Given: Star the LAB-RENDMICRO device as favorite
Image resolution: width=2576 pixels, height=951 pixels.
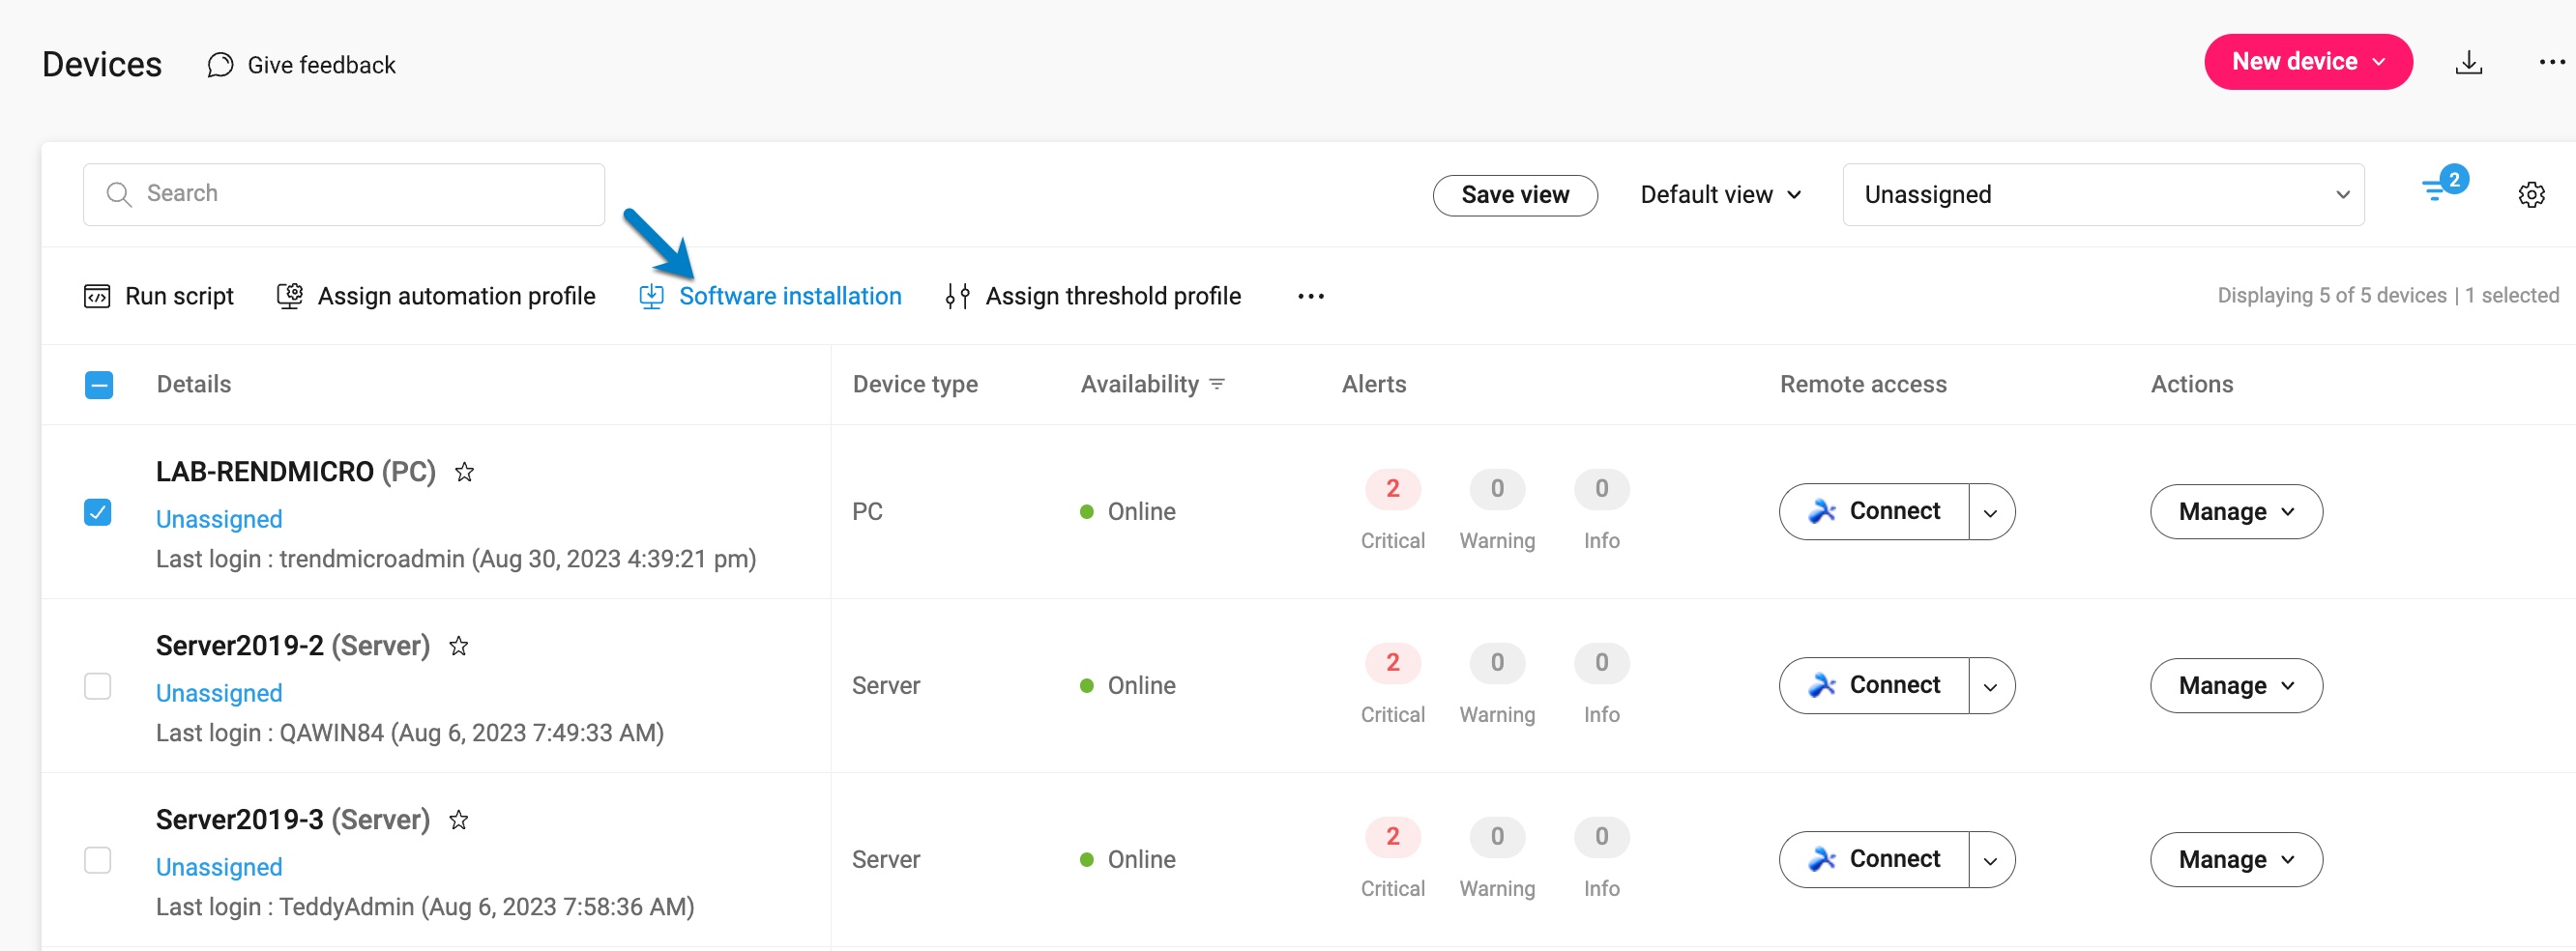Looking at the screenshot, I should point(464,471).
